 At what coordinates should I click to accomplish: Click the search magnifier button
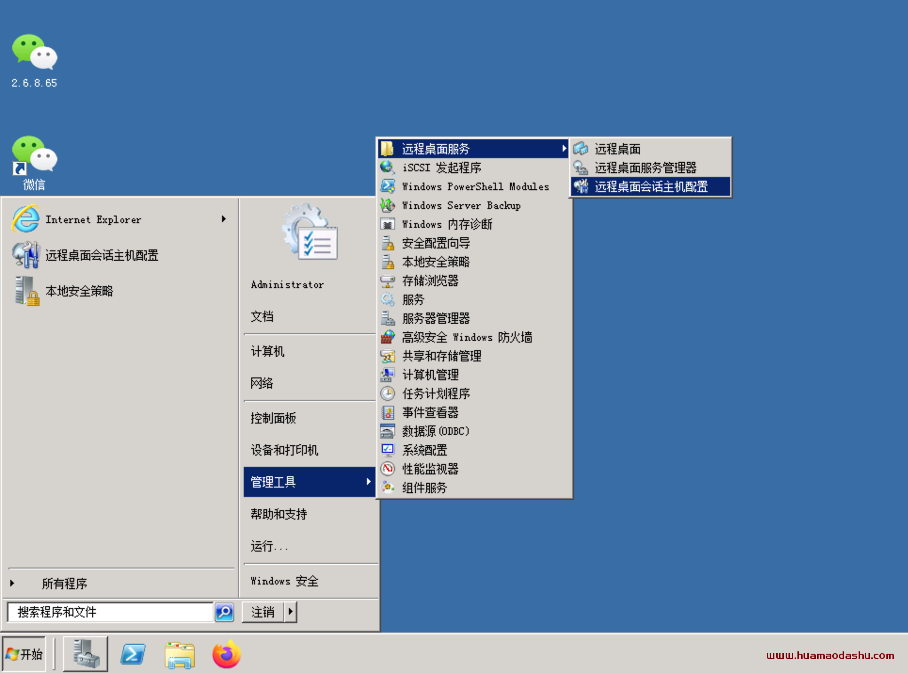tap(224, 612)
